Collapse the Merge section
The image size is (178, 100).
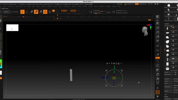click(166, 97)
